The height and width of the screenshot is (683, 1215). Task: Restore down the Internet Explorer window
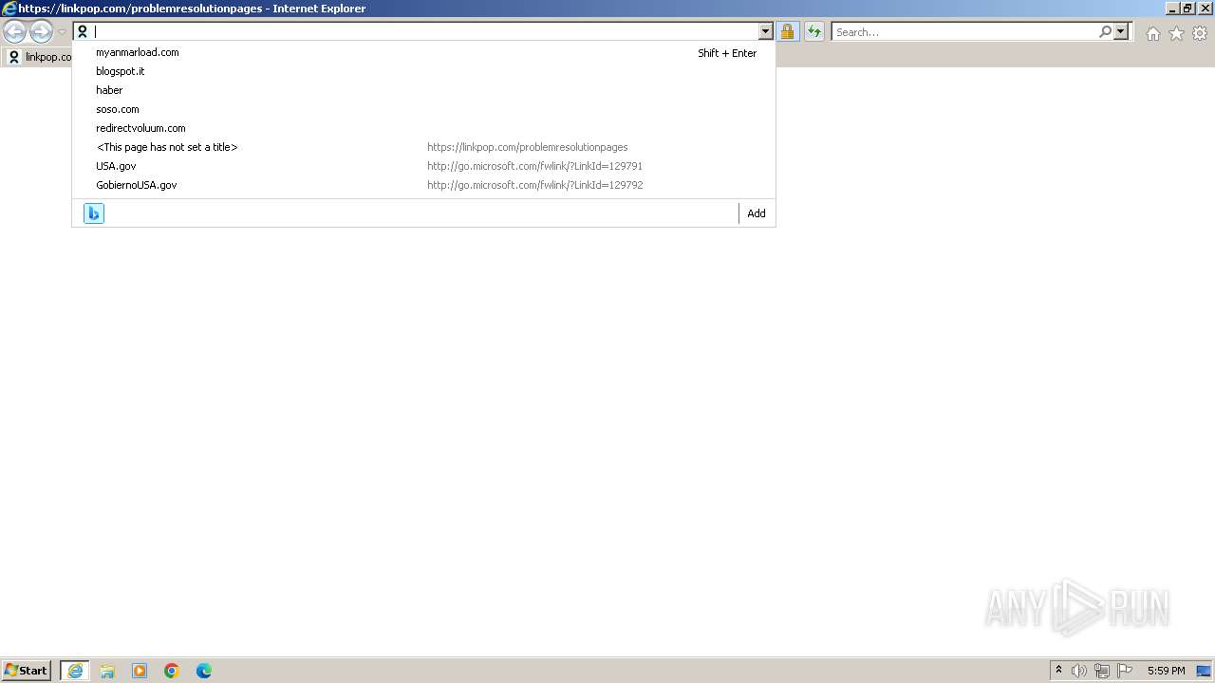pos(1187,9)
